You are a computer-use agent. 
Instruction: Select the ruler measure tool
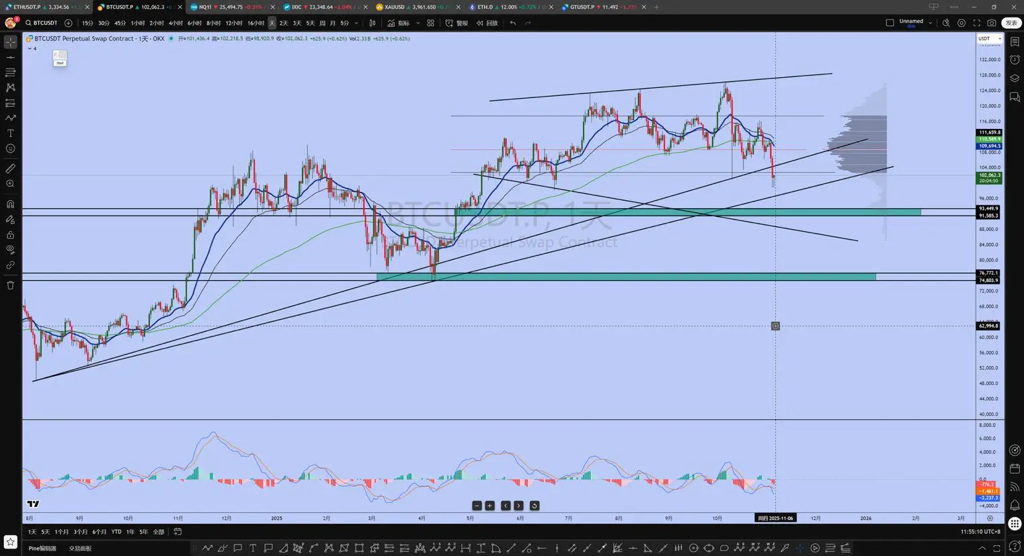11,169
